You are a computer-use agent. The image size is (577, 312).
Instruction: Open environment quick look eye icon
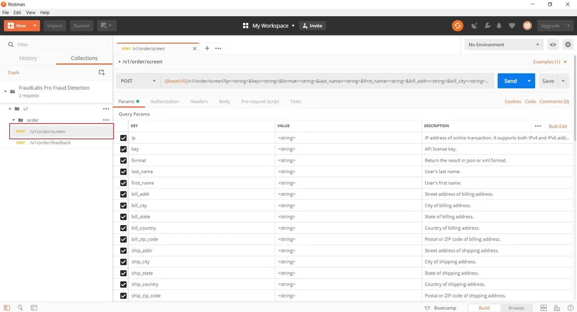click(x=553, y=45)
